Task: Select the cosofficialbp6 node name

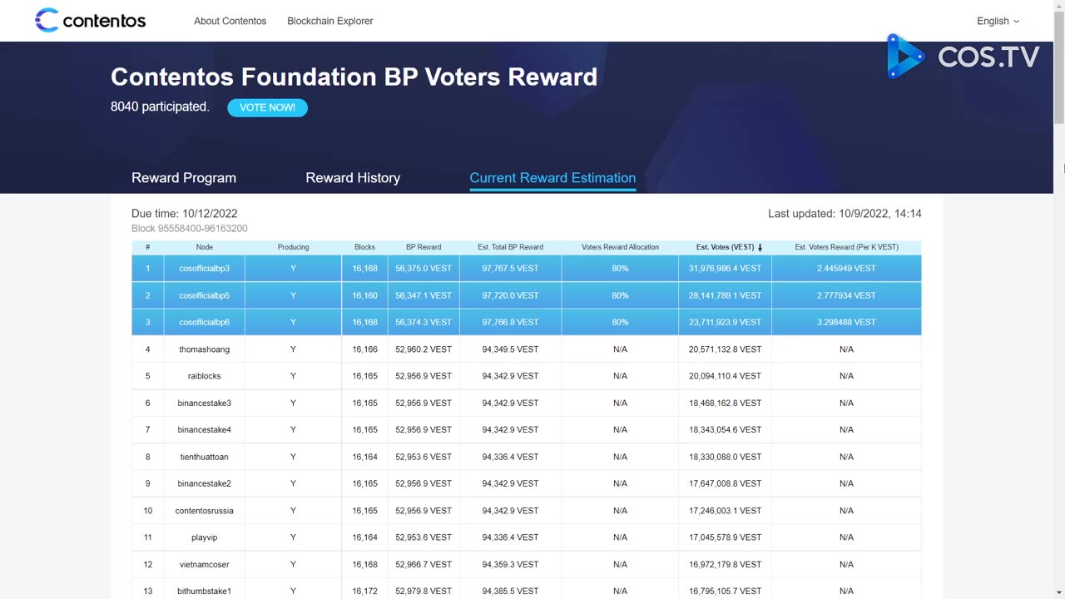Action: [205, 322]
